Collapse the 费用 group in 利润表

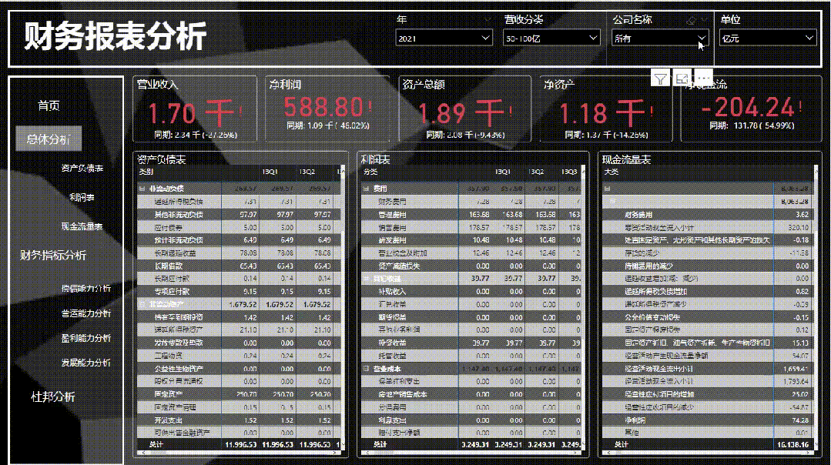[x=366, y=188]
